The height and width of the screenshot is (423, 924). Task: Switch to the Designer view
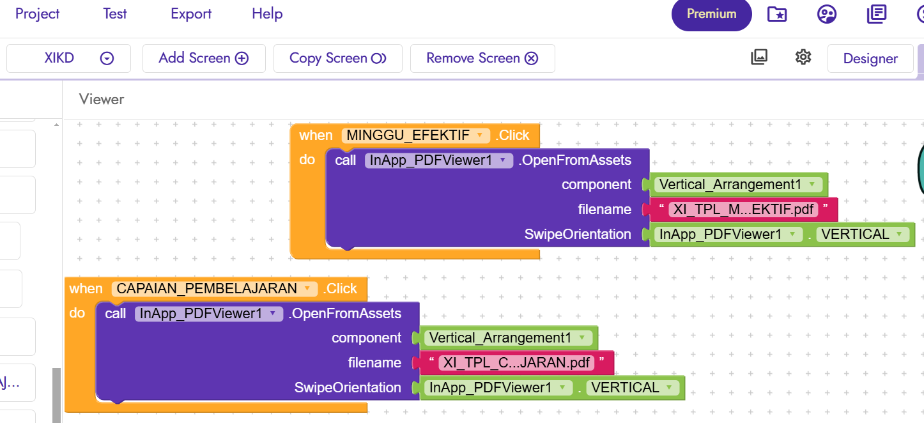pyautogui.click(x=870, y=58)
